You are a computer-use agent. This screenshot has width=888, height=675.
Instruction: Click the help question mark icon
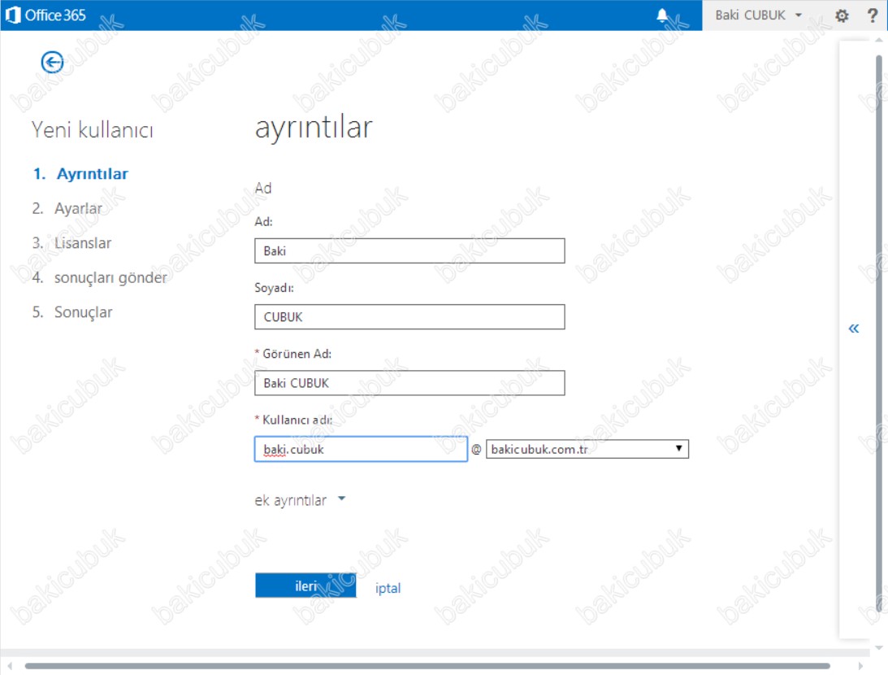coord(872,15)
